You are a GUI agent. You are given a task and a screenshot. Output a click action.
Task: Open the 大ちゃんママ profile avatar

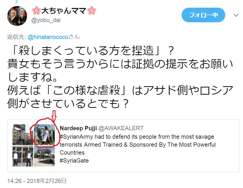[17, 16]
